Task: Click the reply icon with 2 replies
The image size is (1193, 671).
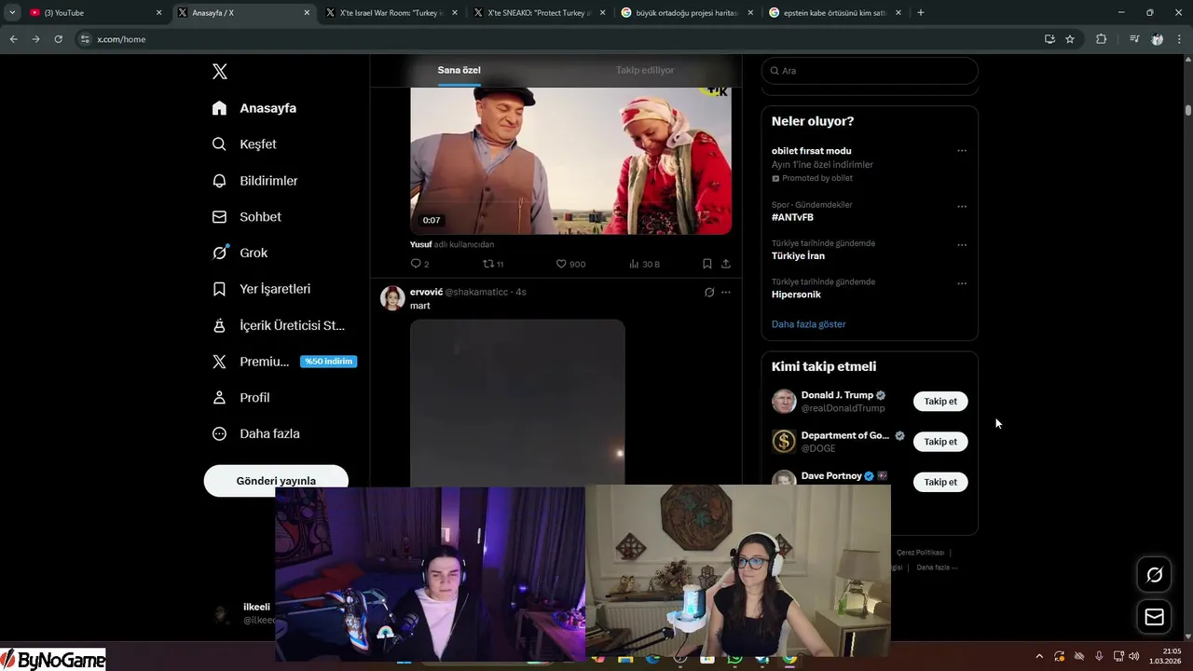Action: (x=419, y=264)
